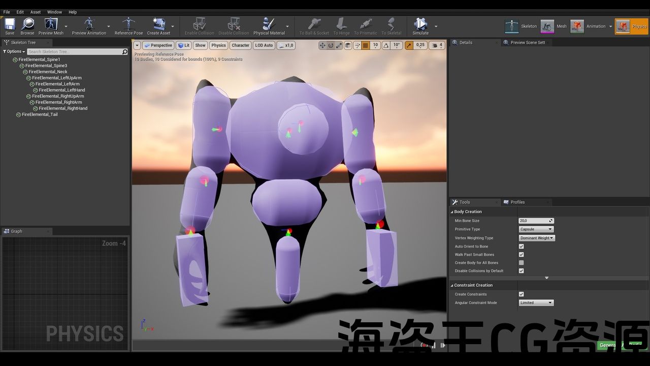The height and width of the screenshot is (366, 650).
Task: Click the Reference Pose icon
Action: tap(128, 24)
